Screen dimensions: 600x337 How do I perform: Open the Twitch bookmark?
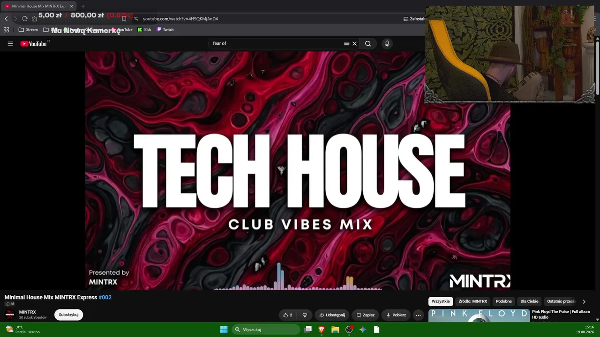tap(165, 29)
